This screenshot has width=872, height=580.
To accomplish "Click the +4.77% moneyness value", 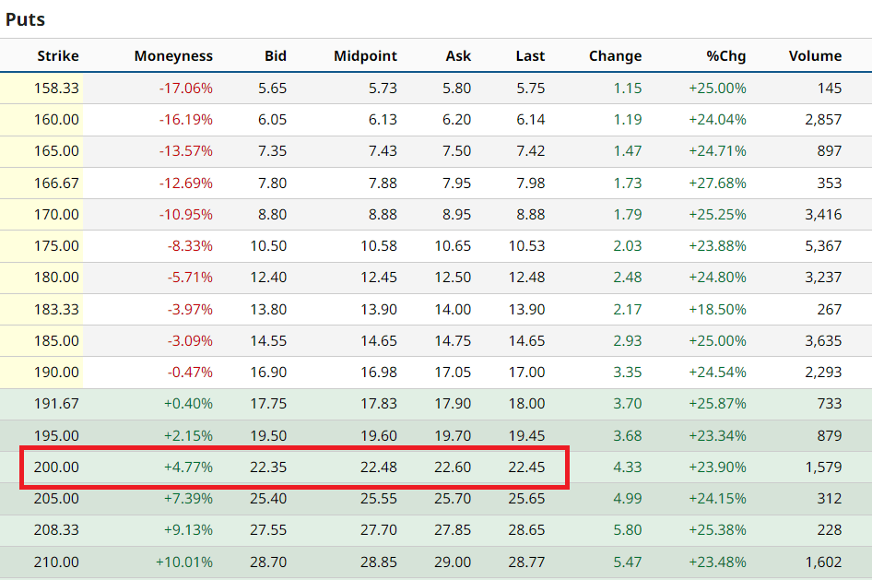I will [188, 468].
